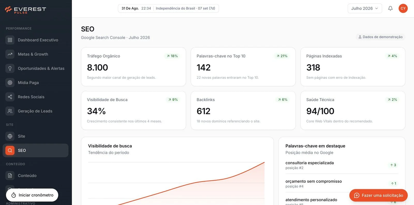Click the Visibilidade de Busca 9% badge
The image size is (414, 205).
[x=173, y=100]
